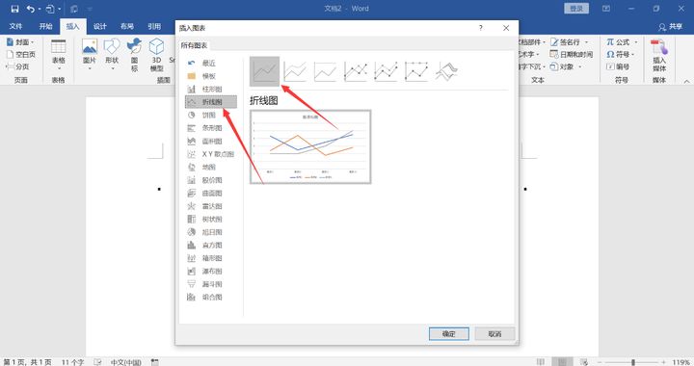
Task: Choose 雷达图 chart category
Action: pyautogui.click(x=211, y=206)
